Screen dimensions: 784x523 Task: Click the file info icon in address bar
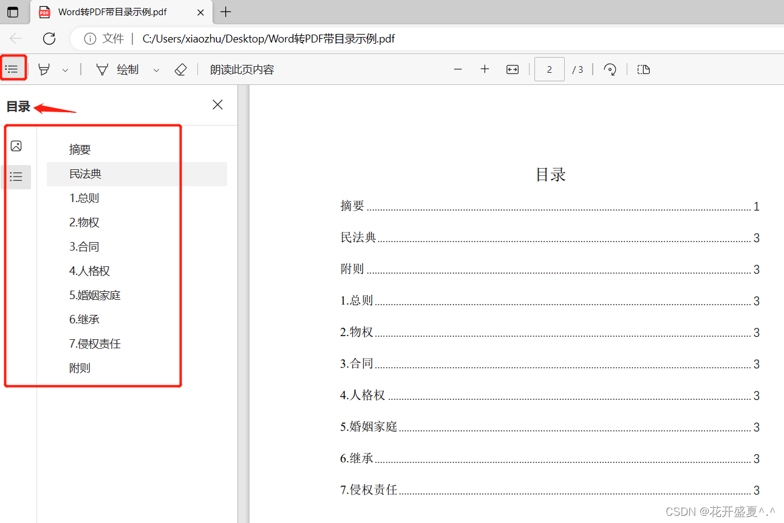[x=90, y=39]
